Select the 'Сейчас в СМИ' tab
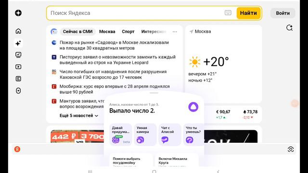 (77, 32)
